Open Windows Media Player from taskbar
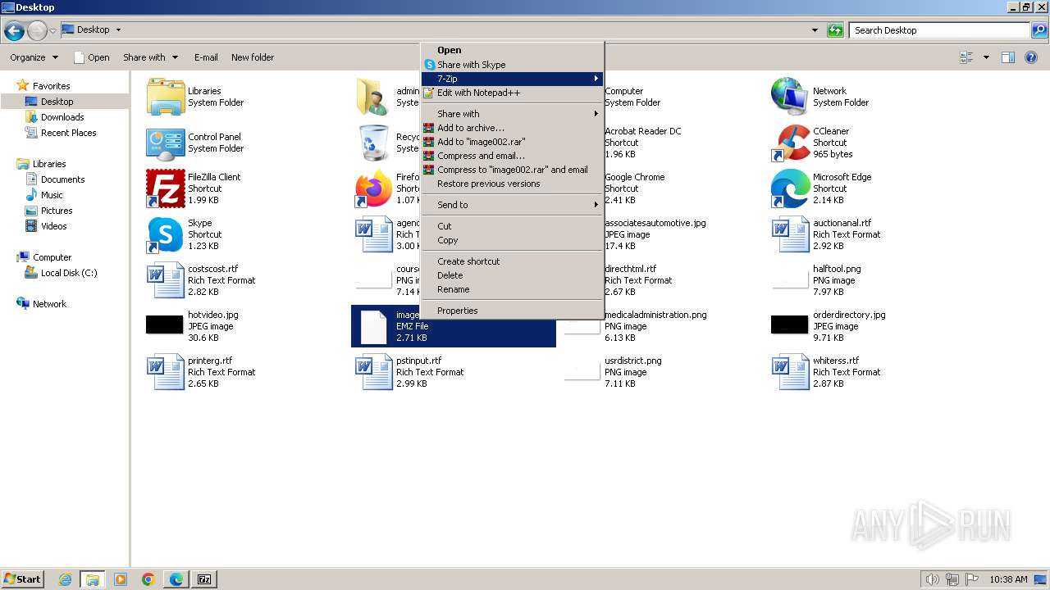The height and width of the screenshot is (590, 1050). tap(121, 579)
